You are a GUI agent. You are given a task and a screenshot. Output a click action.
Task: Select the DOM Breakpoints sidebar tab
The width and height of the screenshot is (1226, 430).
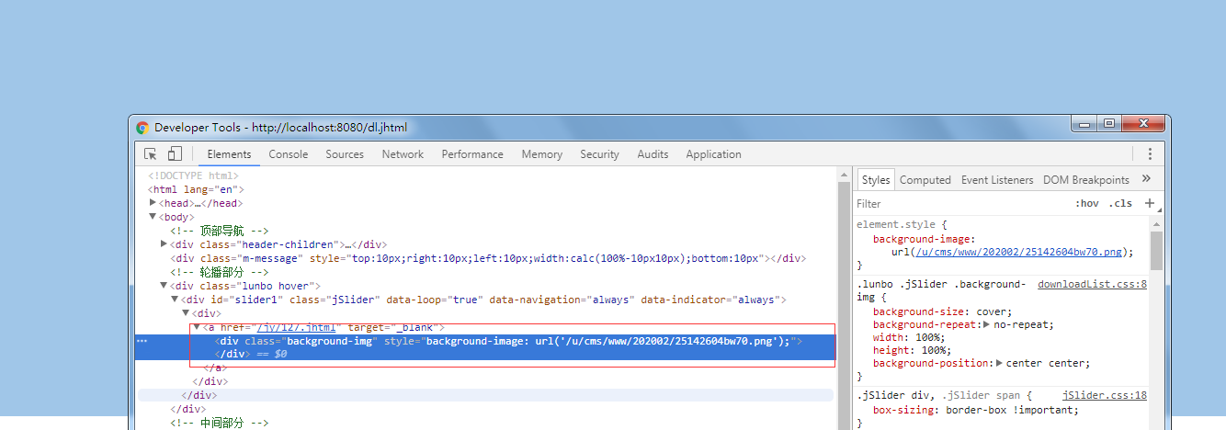[x=1086, y=180]
